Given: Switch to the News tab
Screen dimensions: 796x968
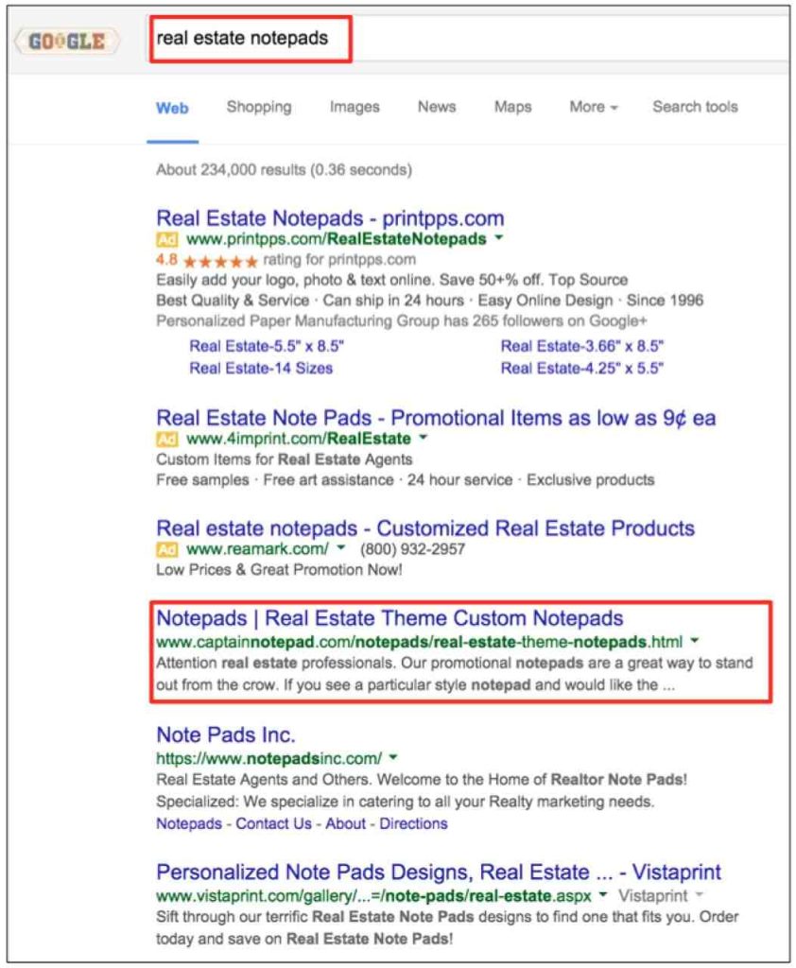Looking at the screenshot, I should (x=437, y=107).
